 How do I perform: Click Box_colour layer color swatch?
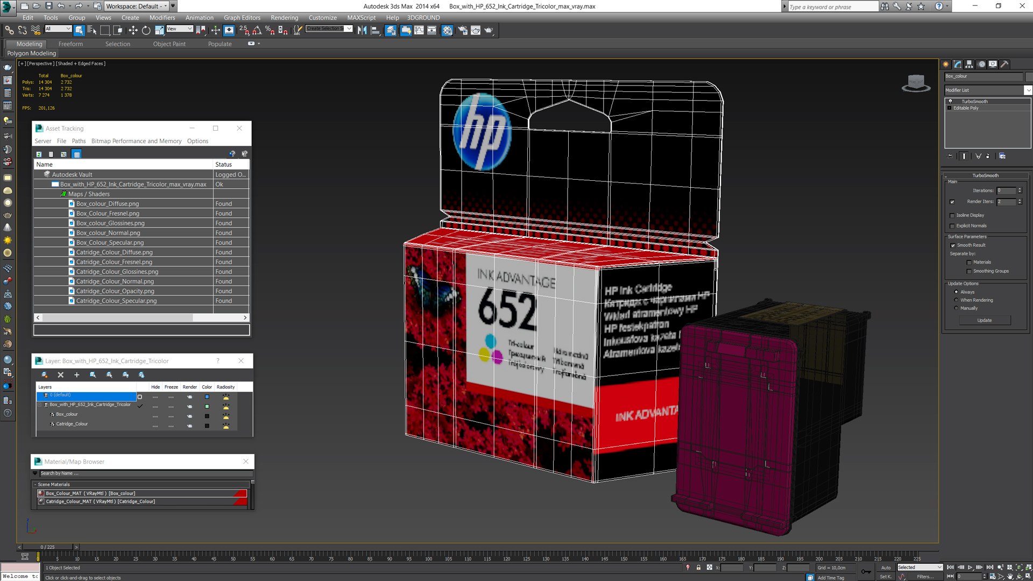(207, 416)
